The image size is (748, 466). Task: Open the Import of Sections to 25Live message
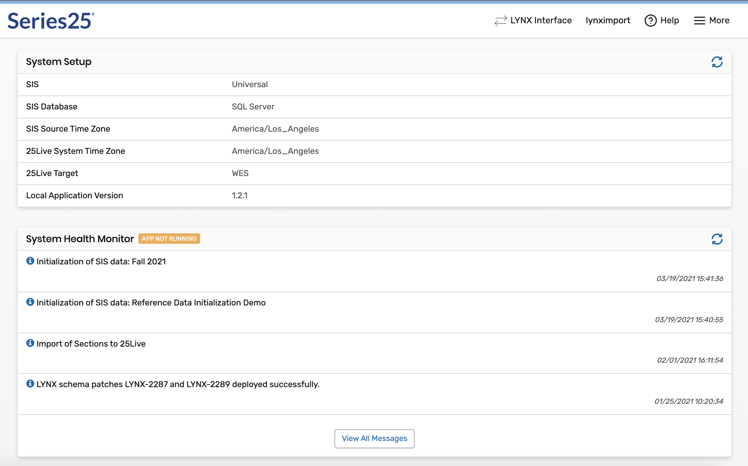click(91, 344)
